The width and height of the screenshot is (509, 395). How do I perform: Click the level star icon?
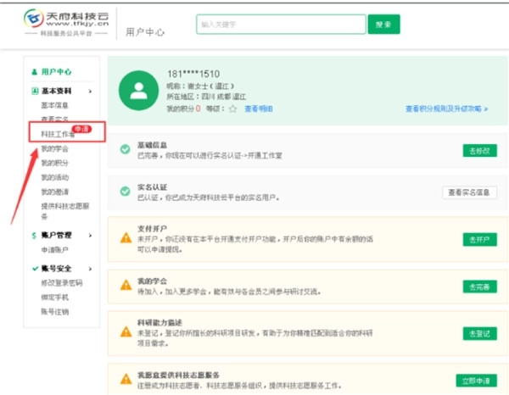[232, 109]
